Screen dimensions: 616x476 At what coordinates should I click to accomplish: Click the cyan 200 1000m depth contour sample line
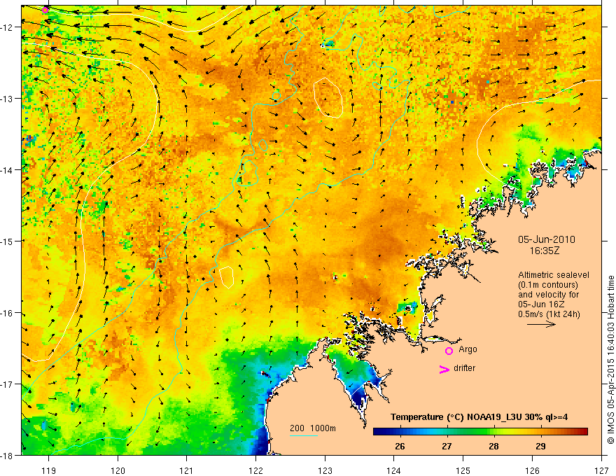pos(304,435)
